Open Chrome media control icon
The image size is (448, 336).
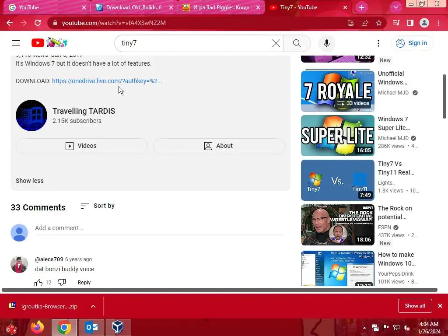point(396,23)
